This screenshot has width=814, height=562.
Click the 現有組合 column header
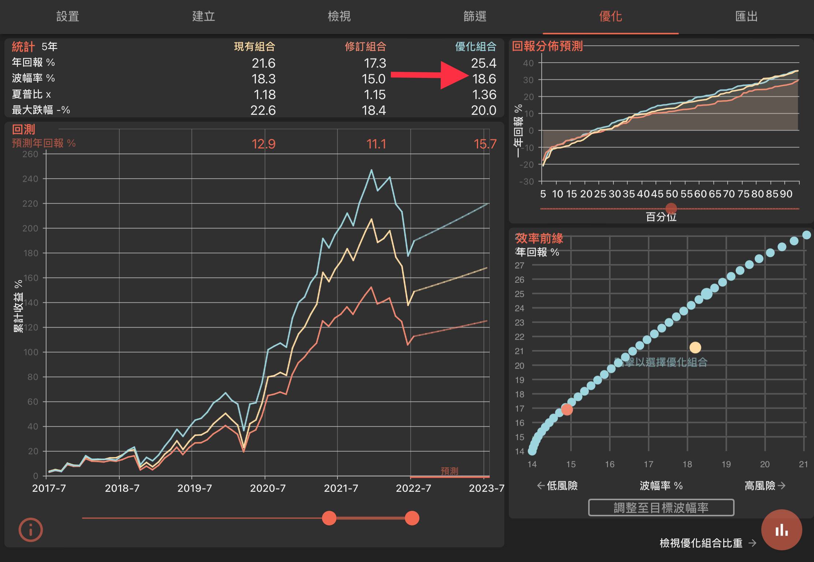(x=254, y=47)
